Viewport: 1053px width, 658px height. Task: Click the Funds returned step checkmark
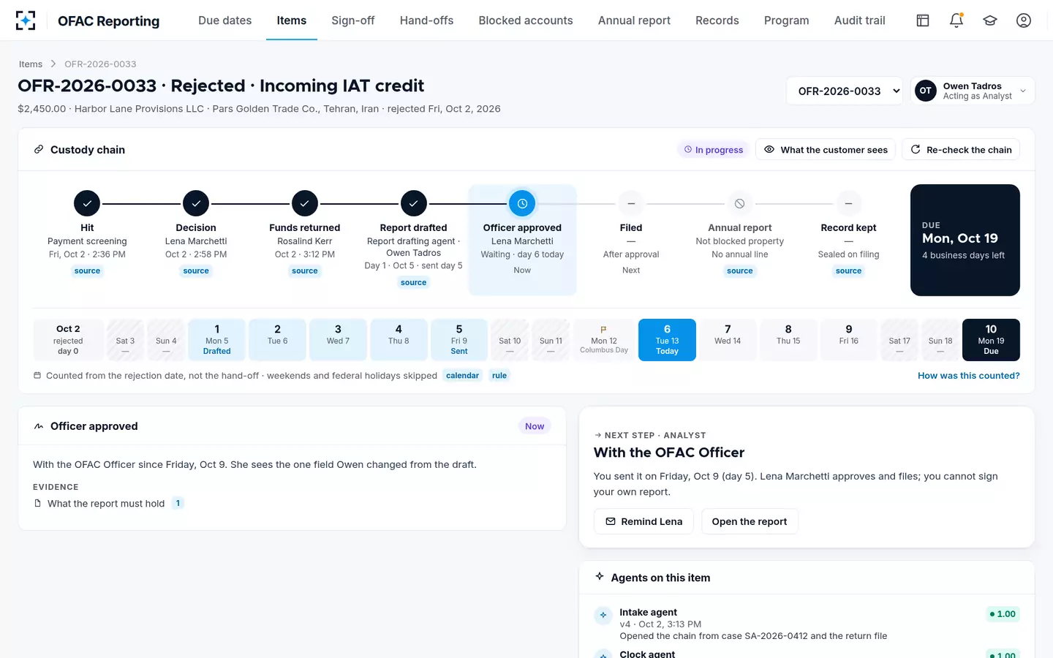pyautogui.click(x=305, y=203)
